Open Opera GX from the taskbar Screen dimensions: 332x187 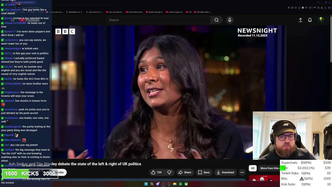pyautogui.click(x=163, y=184)
